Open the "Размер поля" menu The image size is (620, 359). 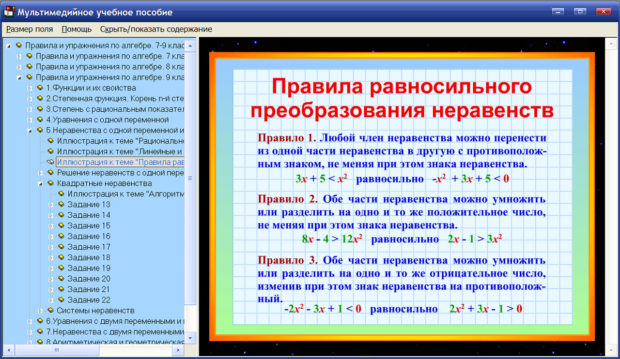tap(29, 29)
